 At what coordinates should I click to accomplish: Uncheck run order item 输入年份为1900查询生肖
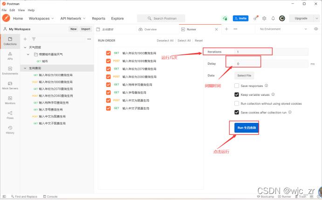point(109,53)
